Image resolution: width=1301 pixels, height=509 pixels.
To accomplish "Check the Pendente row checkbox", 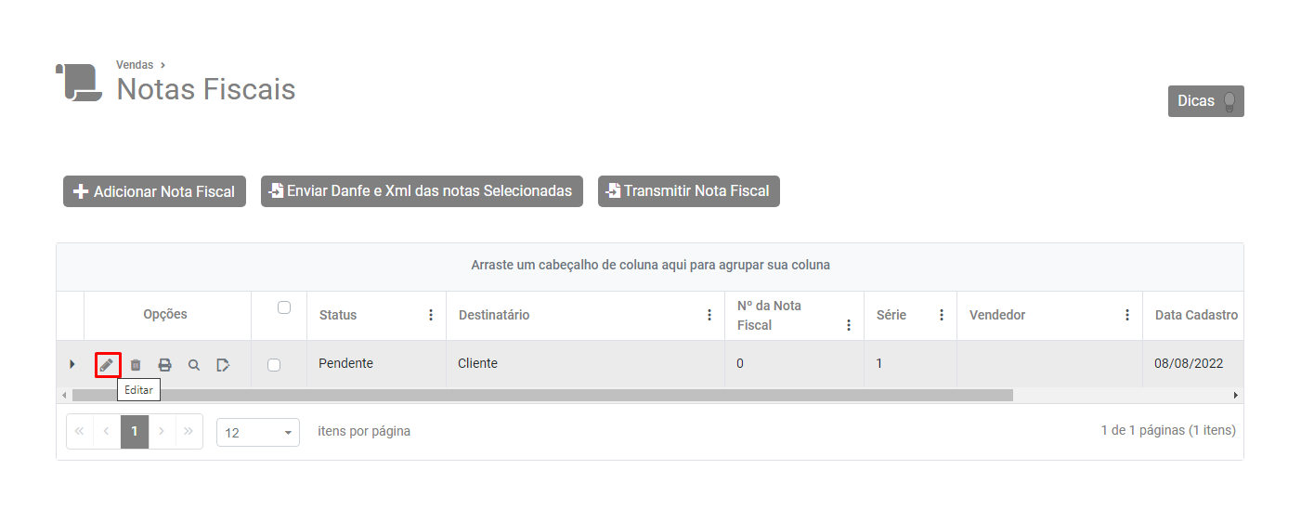I will point(274,365).
